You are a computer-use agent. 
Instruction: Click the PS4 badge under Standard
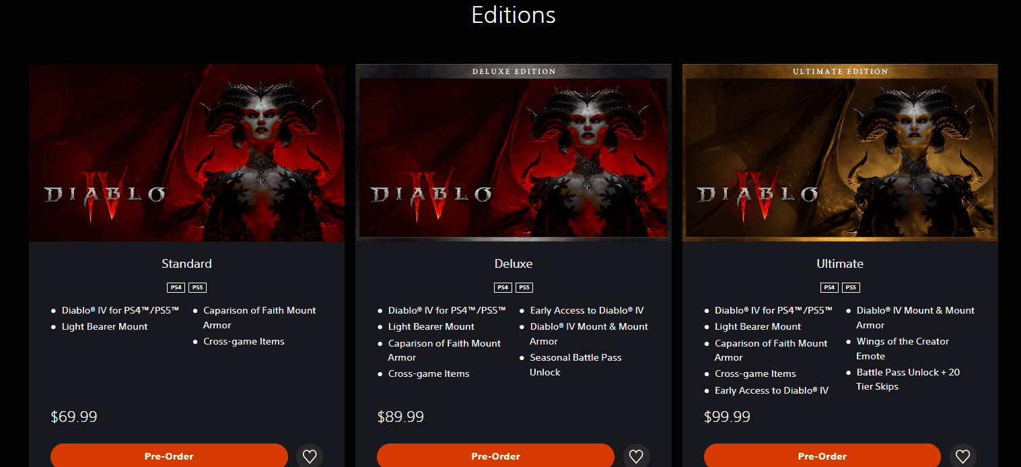click(x=176, y=287)
